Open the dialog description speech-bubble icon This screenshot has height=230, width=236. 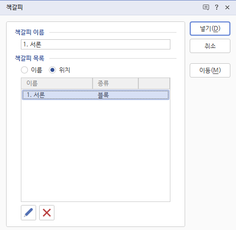[206, 7]
